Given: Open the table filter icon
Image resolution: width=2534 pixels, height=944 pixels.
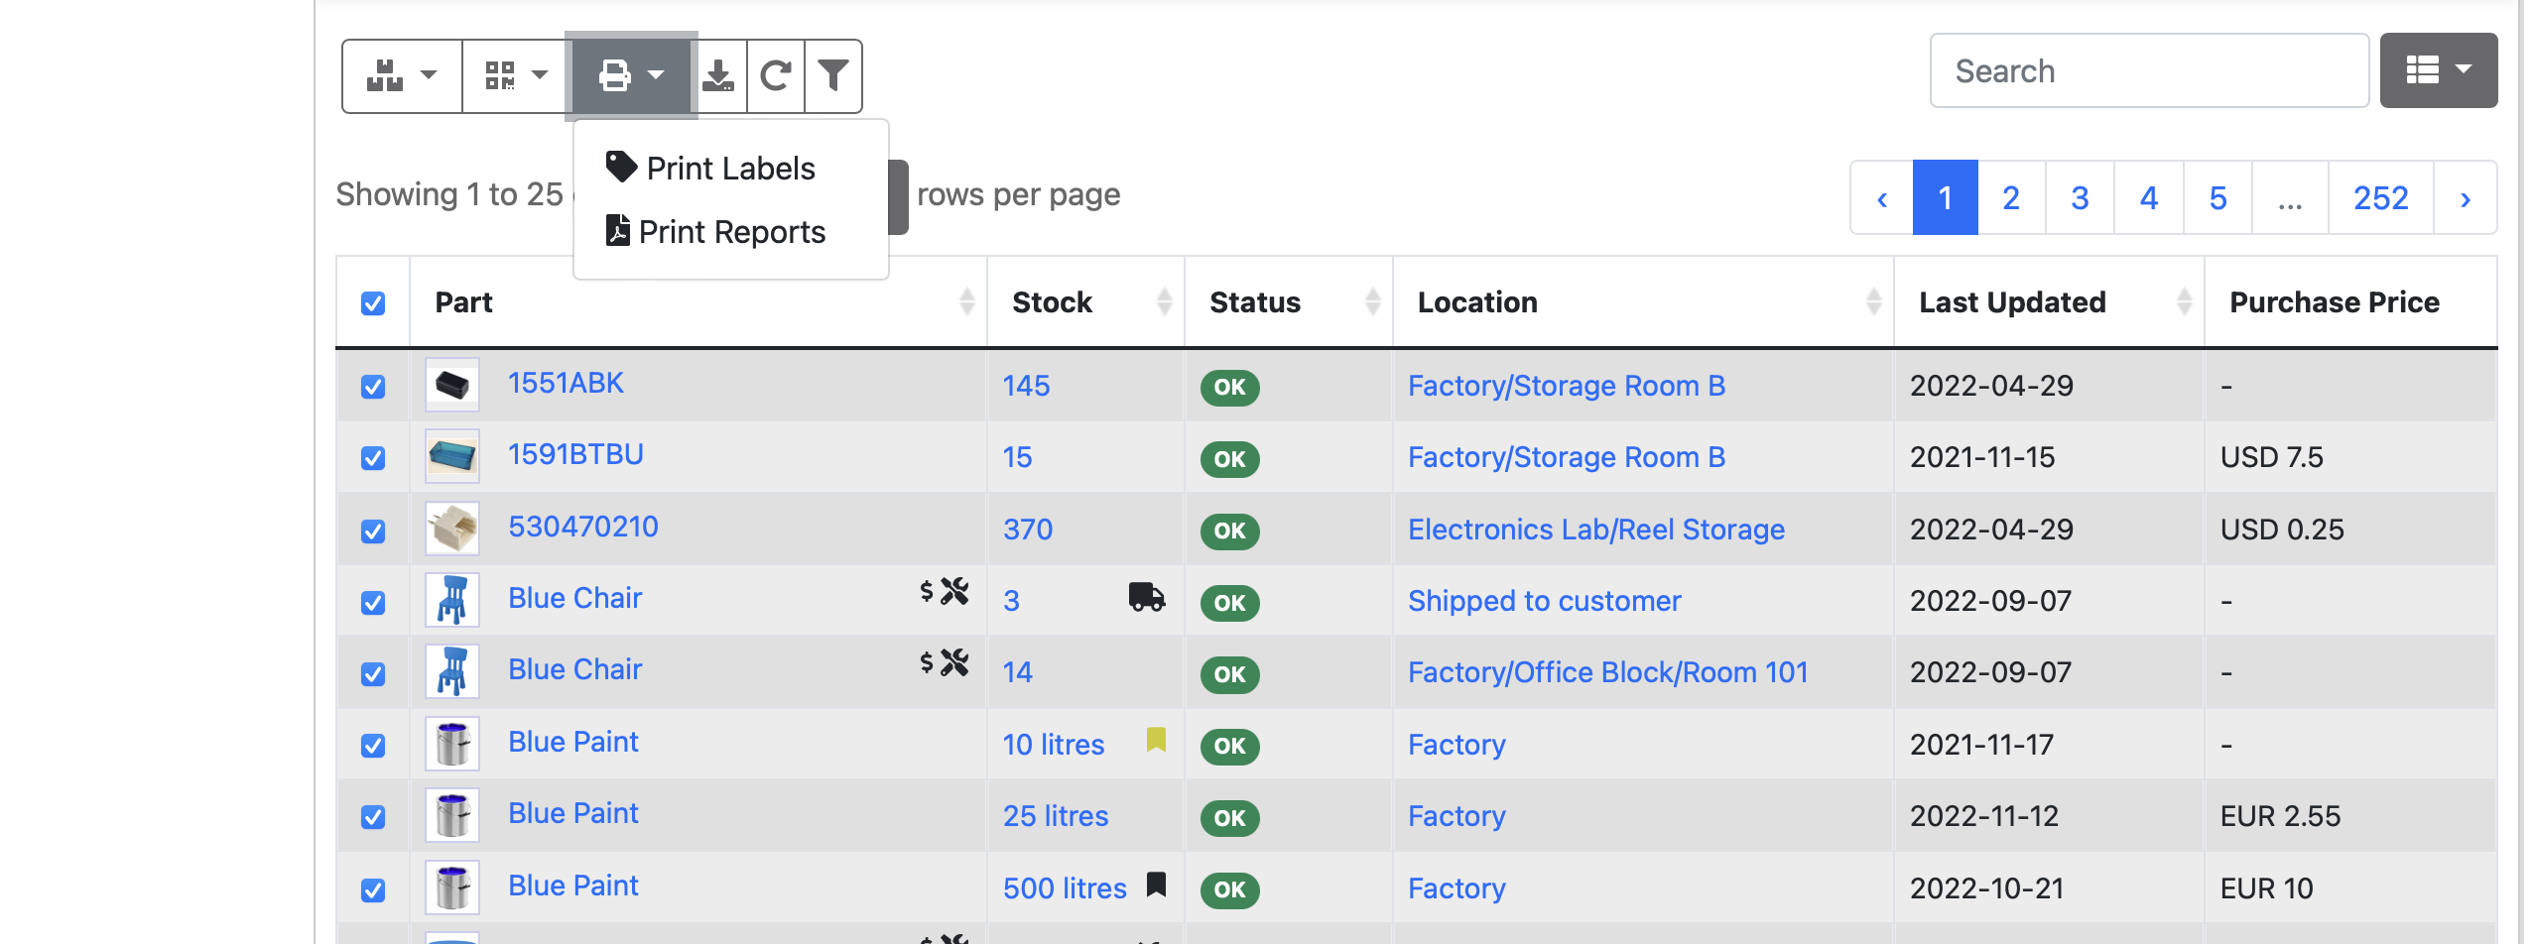Looking at the screenshot, I should (x=833, y=75).
